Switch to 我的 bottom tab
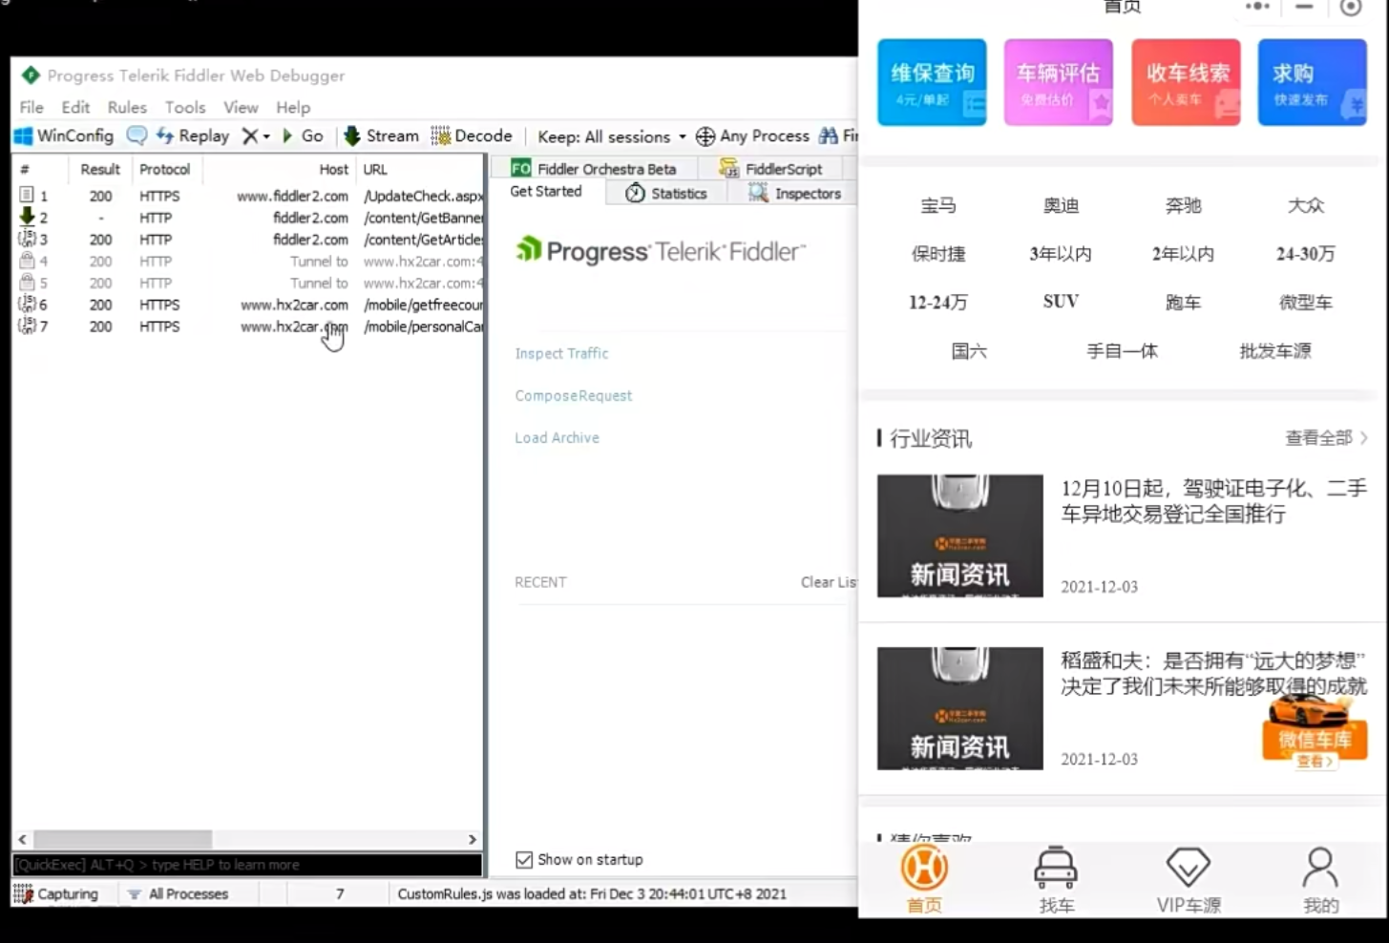 pos(1320,880)
